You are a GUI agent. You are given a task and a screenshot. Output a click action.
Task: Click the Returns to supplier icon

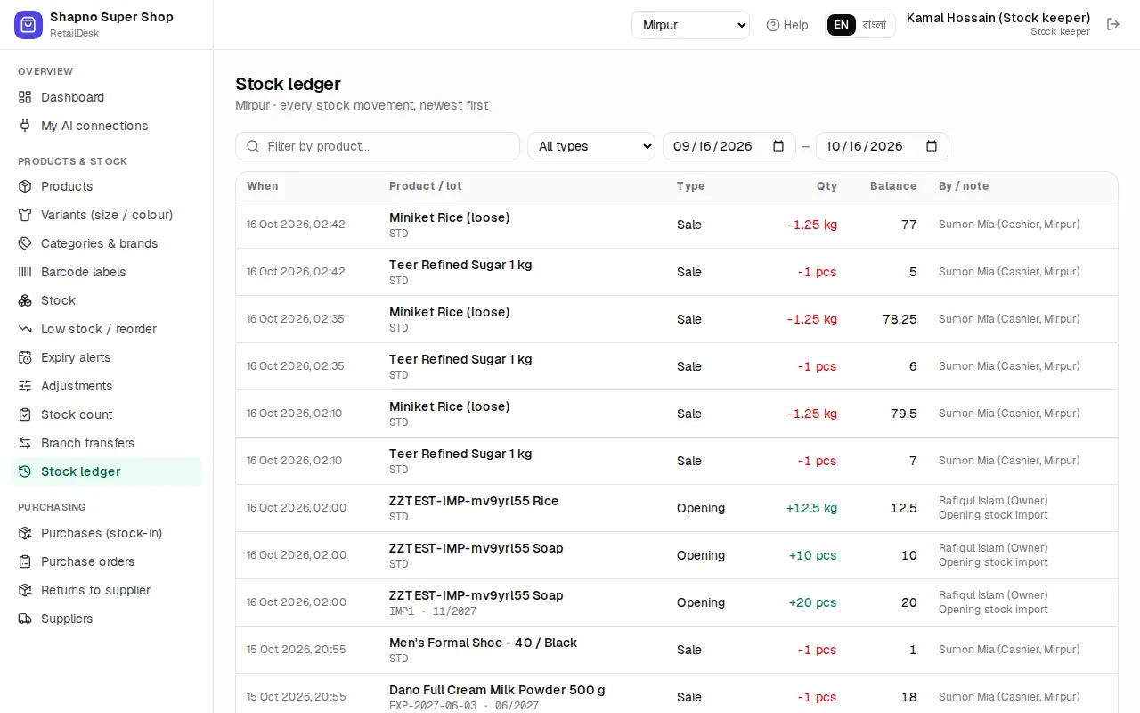point(25,590)
